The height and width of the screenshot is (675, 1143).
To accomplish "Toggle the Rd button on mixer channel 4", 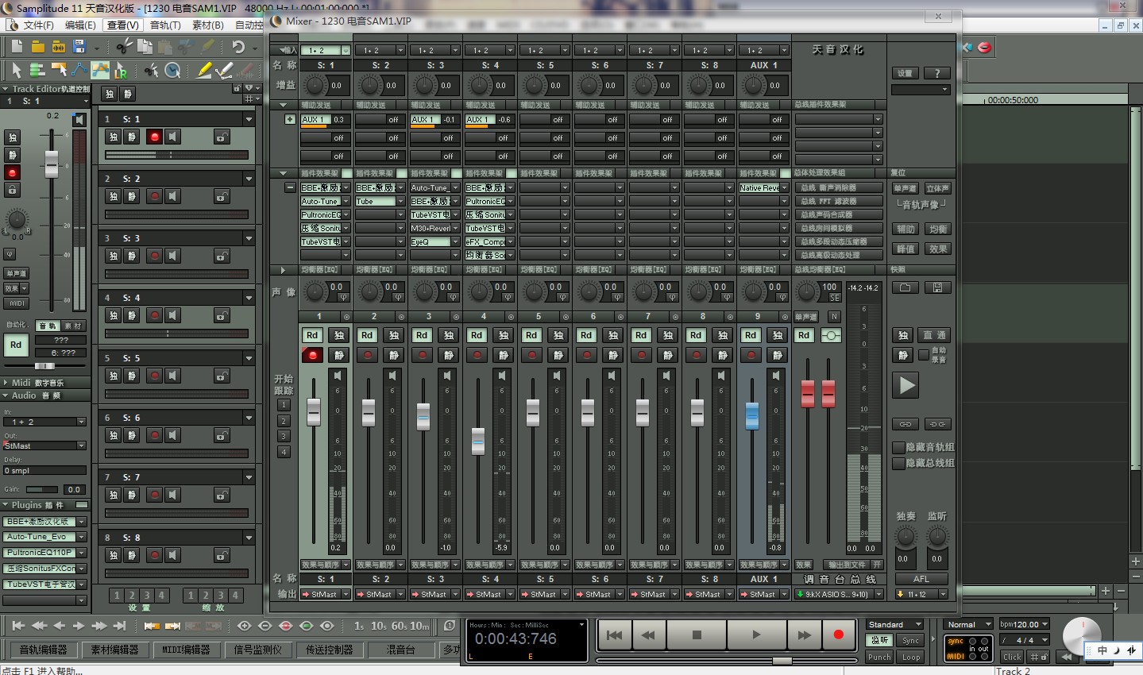I will point(477,335).
